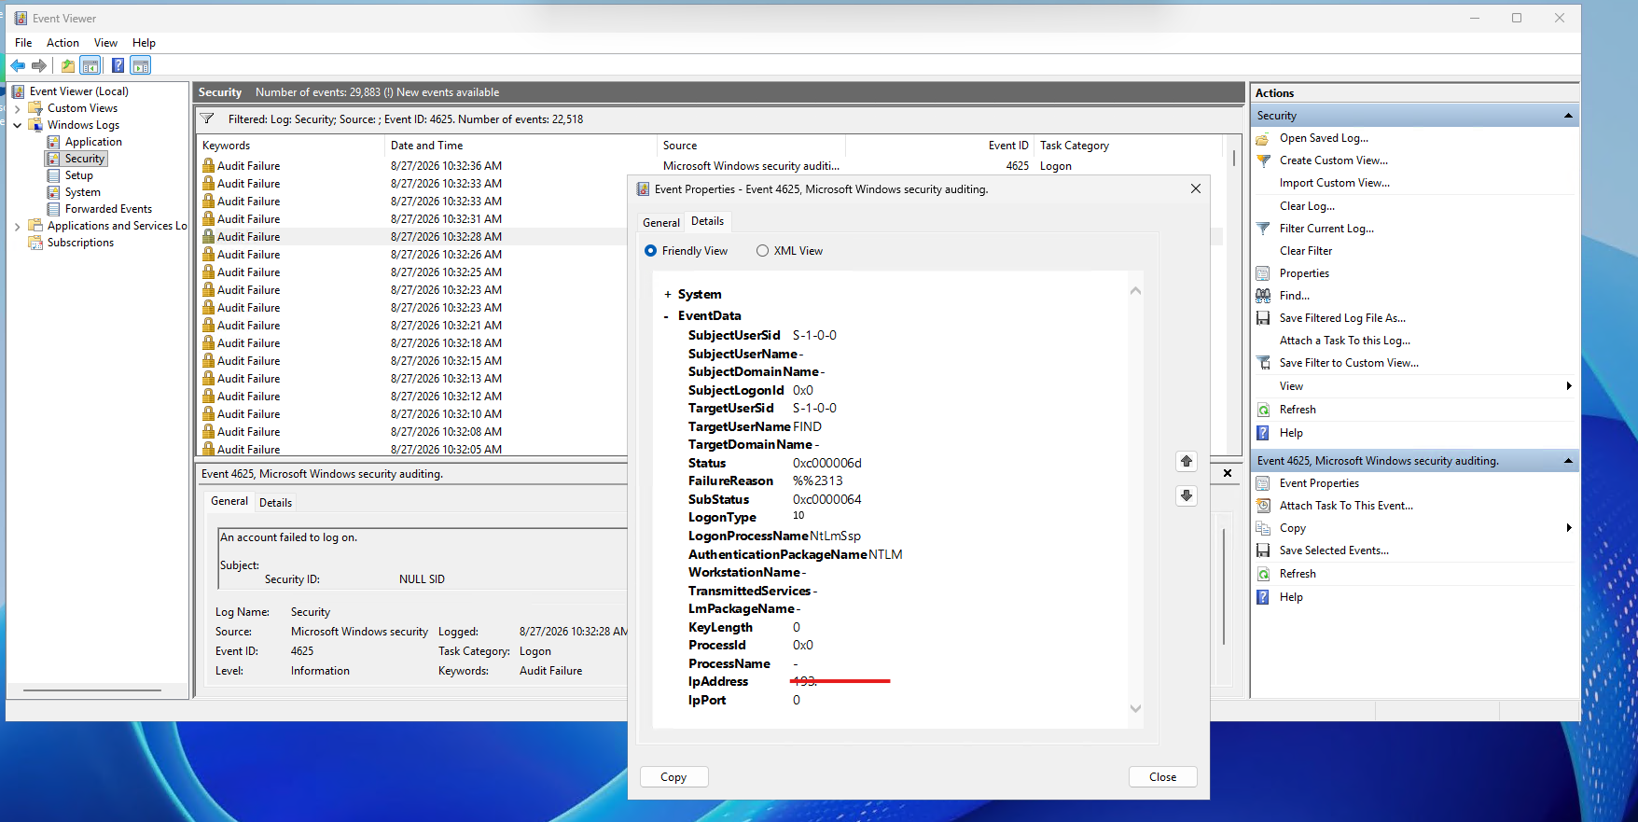1638x822 pixels.
Task: Click the down arrow next event button
Action: tap(1187, 495)
